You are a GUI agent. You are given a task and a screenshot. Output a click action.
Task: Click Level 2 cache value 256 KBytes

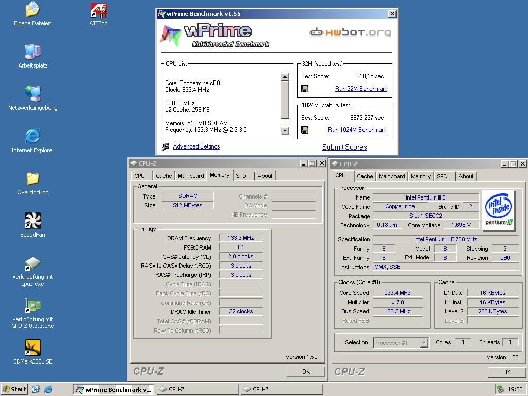[492, 311]
